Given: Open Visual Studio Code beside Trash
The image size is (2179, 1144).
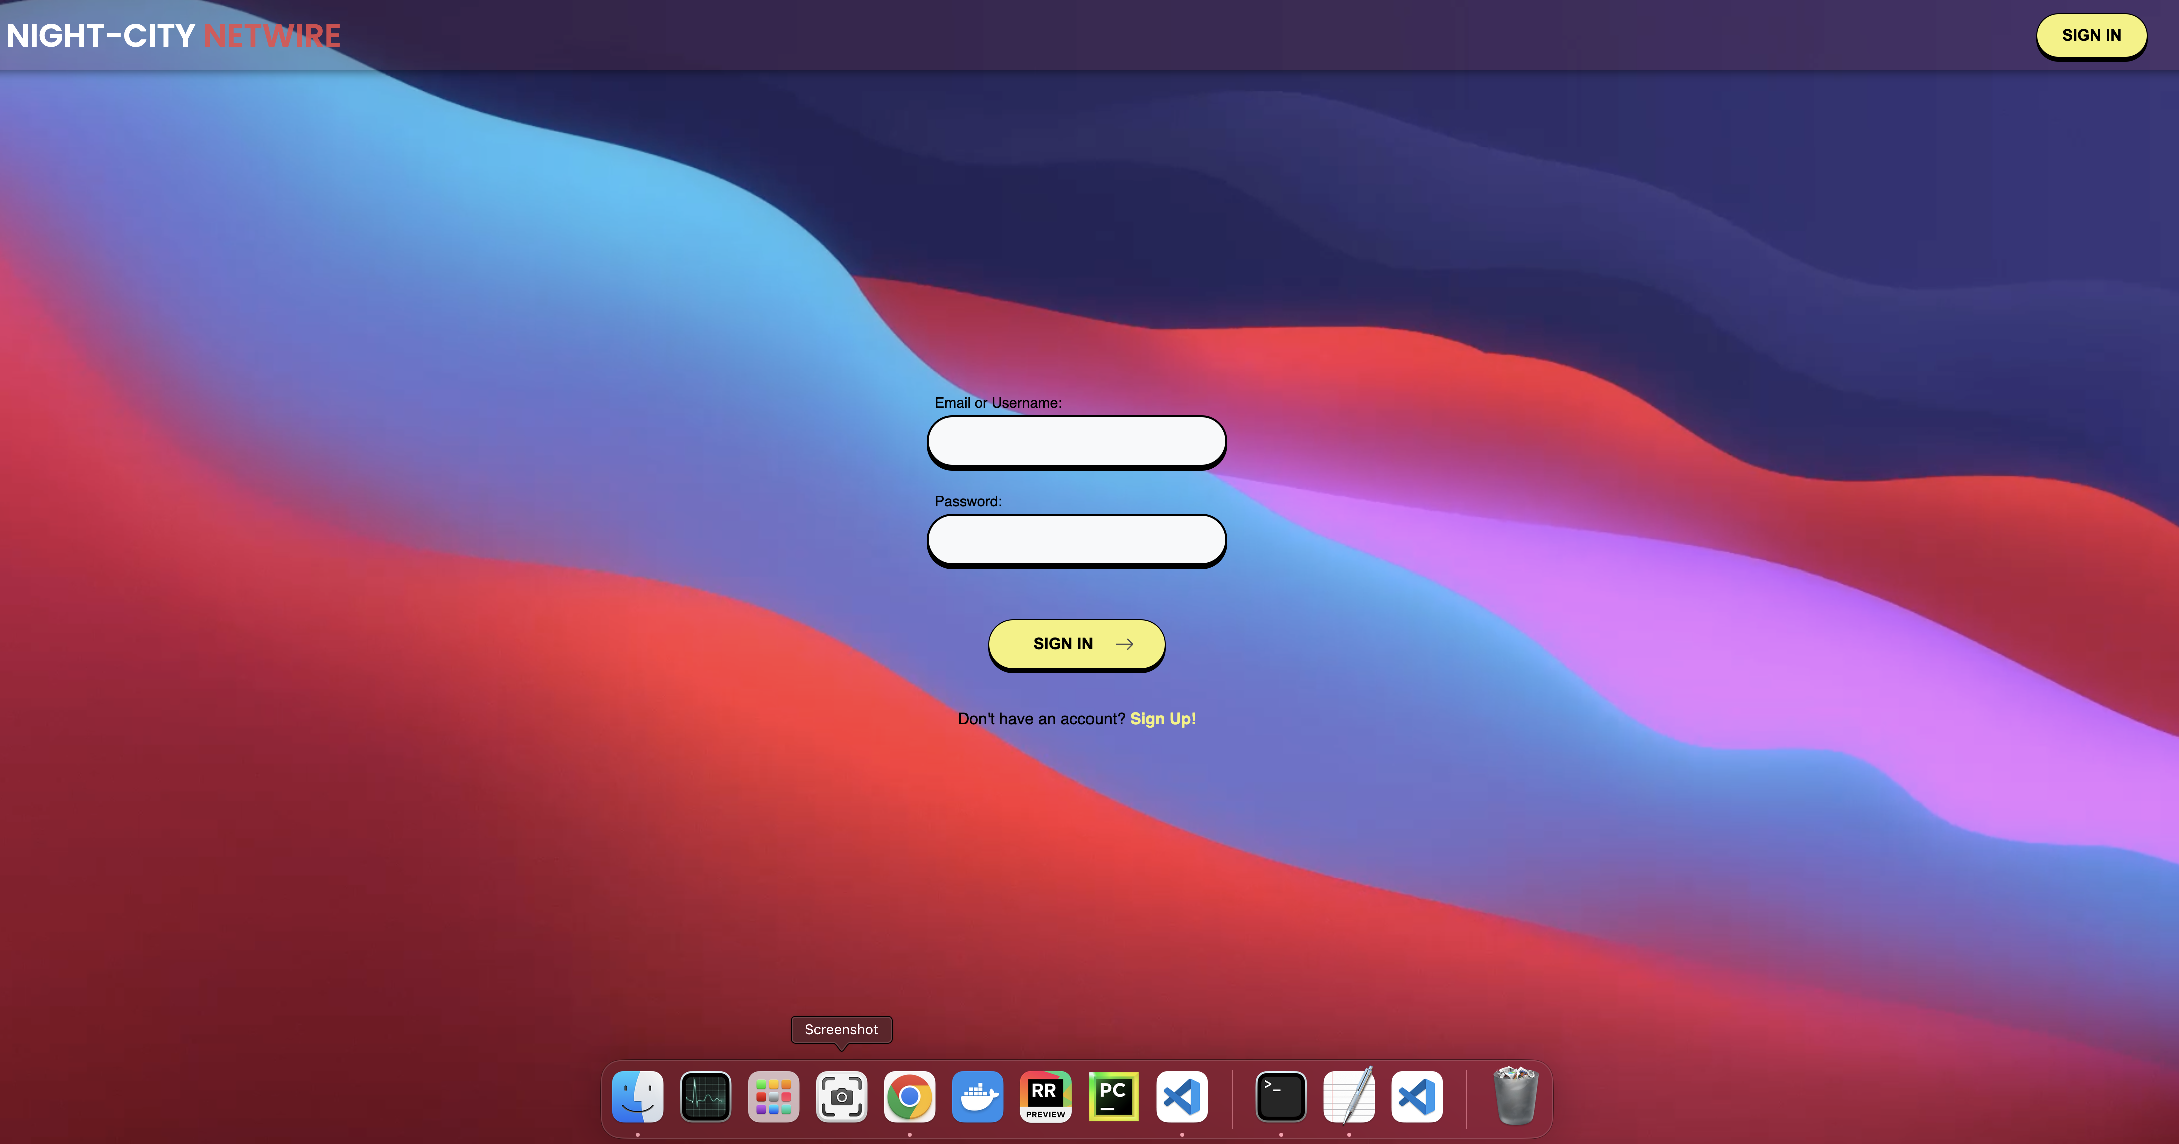Looking at the screenshot, I should 1417,1096.
